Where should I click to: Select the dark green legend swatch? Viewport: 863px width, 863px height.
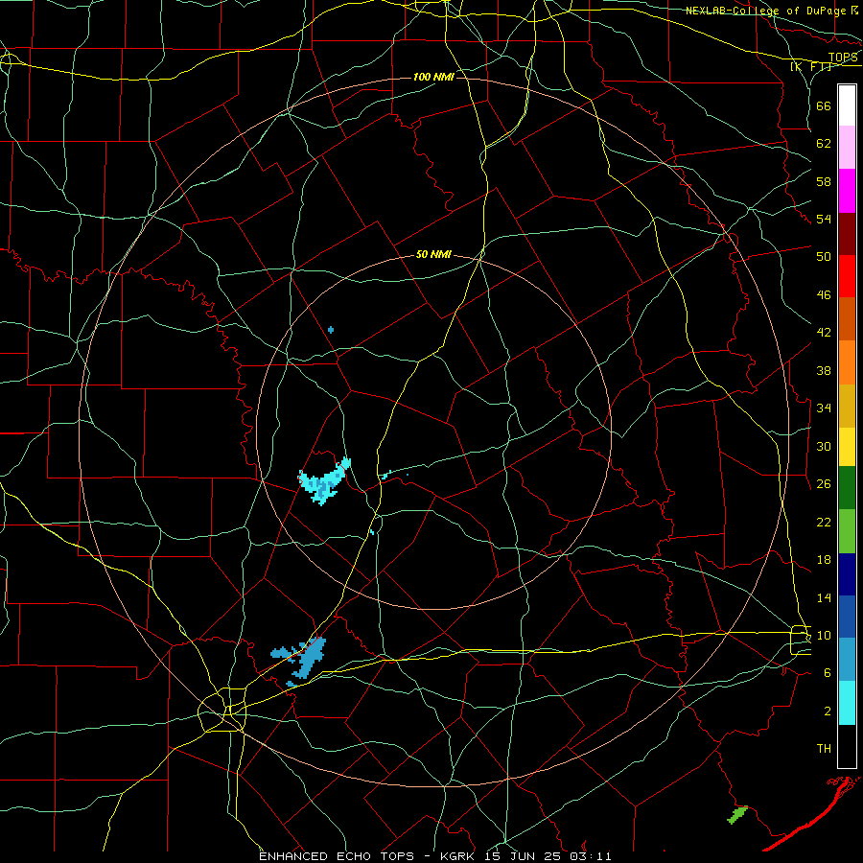click(847, 488)
